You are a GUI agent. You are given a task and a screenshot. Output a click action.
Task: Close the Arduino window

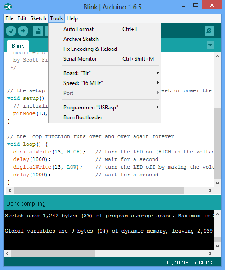pyautogui.click(x=212, y=5)
